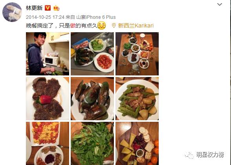Open the 林更新 username link

(x=34, y=8)
